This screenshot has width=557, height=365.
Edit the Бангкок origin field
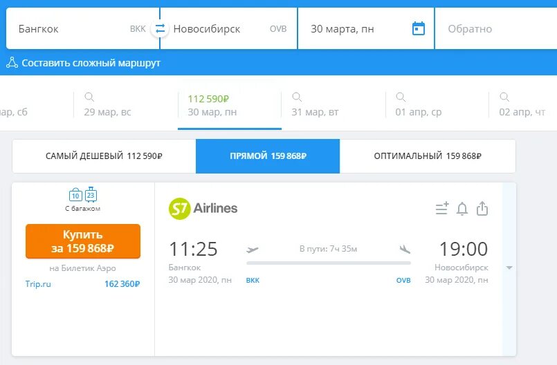pyautogui.click(x=82, y=28)
